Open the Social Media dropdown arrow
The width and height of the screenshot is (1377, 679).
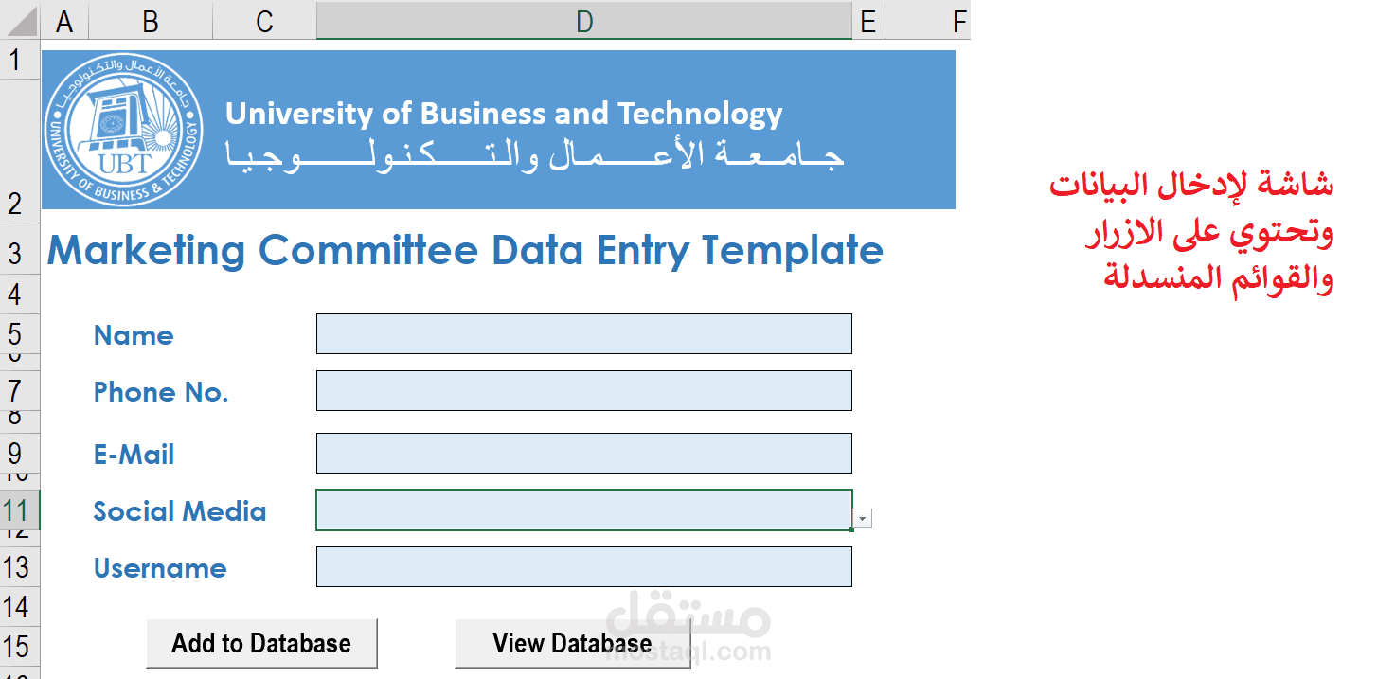(x=862, y=518)
